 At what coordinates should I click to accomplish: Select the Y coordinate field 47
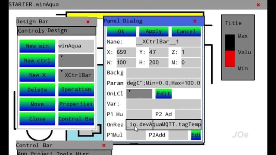point(158,52)
